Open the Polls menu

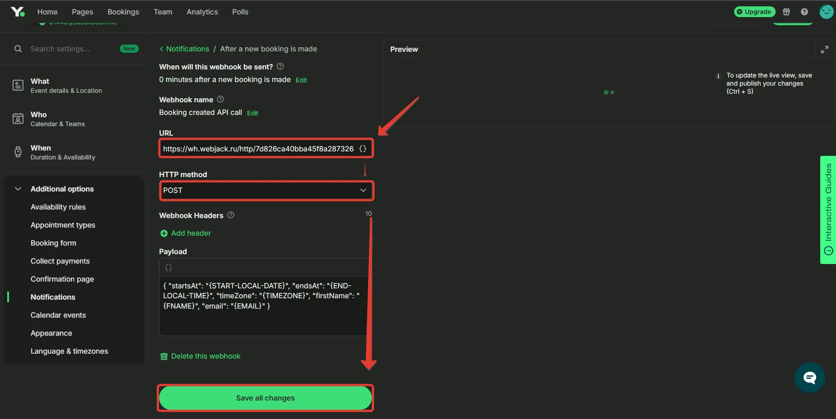point(240,12)
